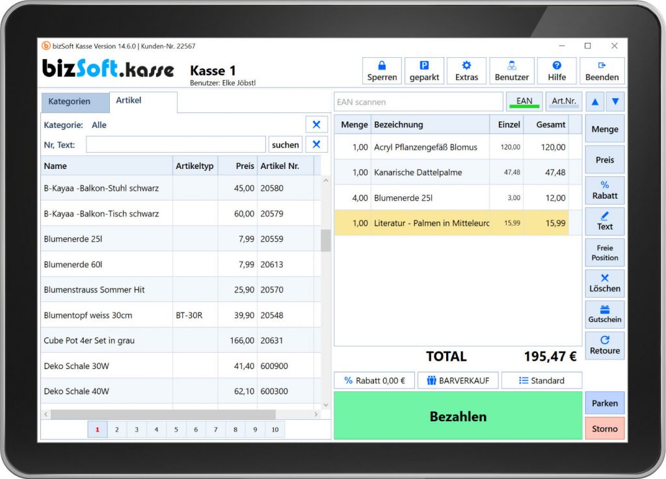Open Hilfe help
666x479 pixels.
[x=557, y=71]
